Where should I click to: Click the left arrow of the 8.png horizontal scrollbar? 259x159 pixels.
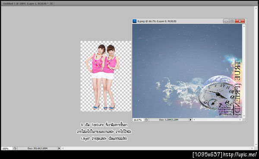click(194, 120)
